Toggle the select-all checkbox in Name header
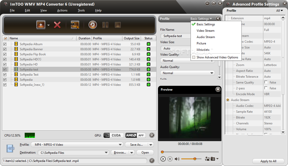Image resolution: width=288 pixels, height=166 pixels. [5, 38]
